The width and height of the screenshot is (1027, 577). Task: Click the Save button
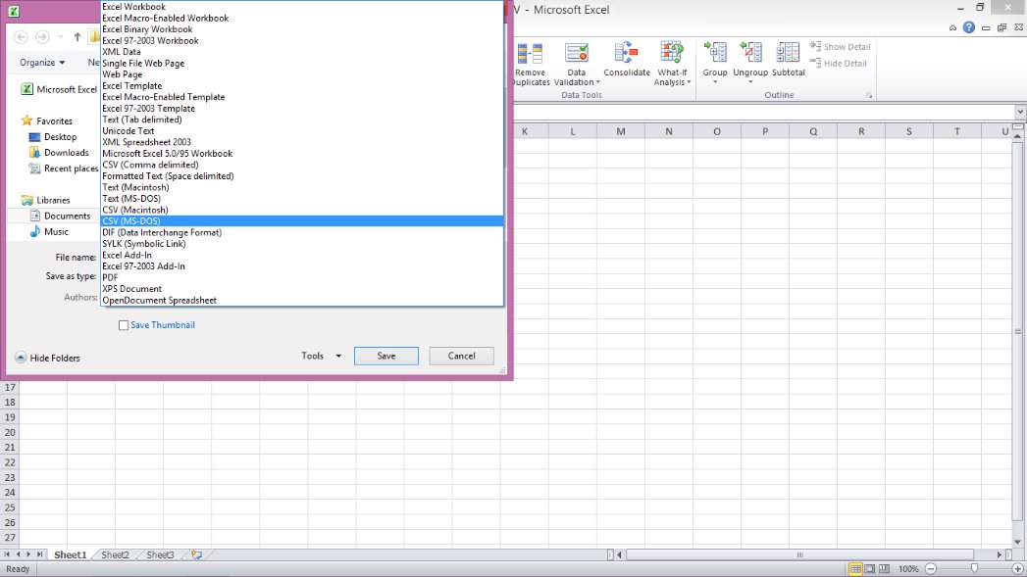[x=385, y=356]
